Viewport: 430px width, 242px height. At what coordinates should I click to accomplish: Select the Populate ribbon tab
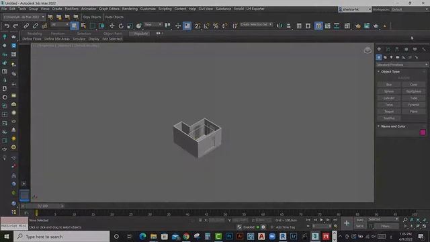[140, 34]
